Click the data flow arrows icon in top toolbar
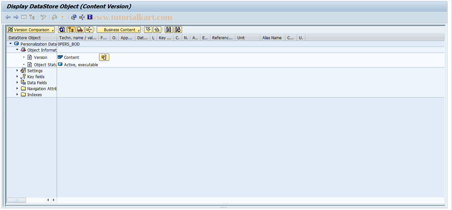452x210 pixels. pos(82,17)
